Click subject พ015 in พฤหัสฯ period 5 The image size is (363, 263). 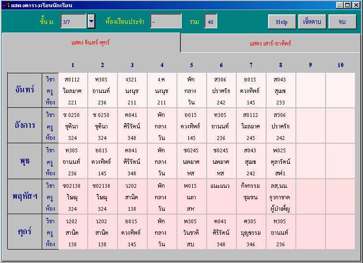tap(190, 186)
